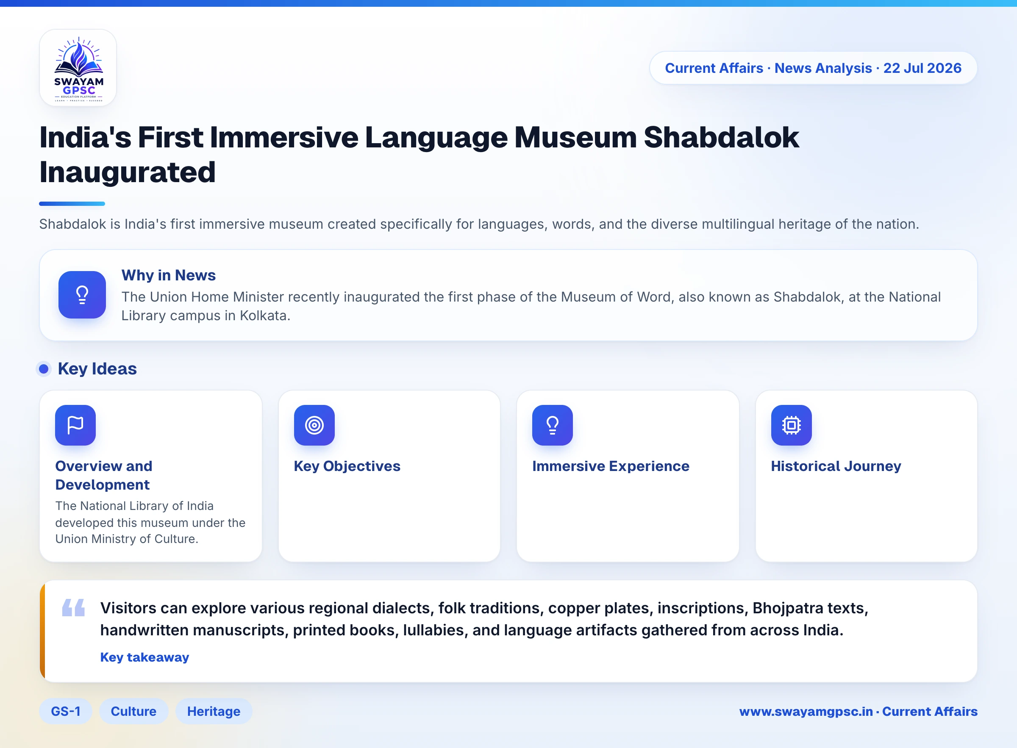The width and height of the screenshot is (1017, 748).
Task: Click the Swayam GPSC logo
Action: click(78, 68)
